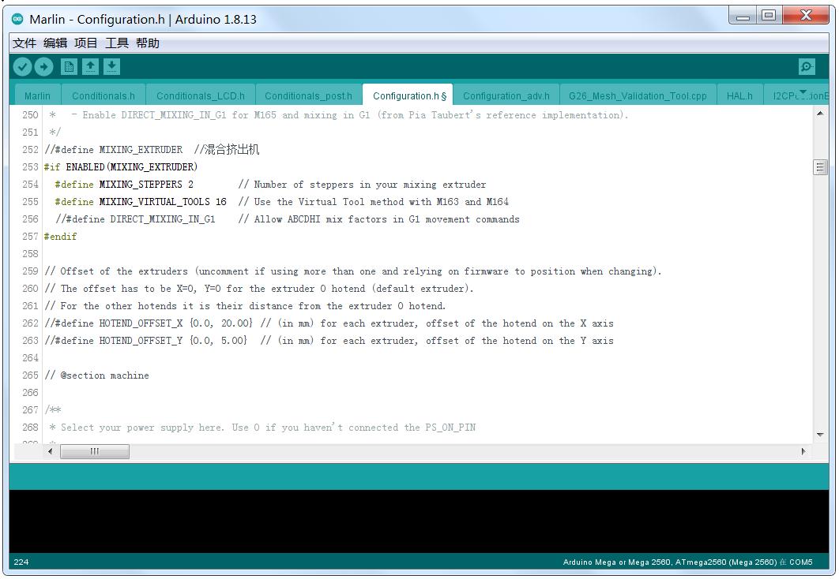Click the DIRECT_MIXING_IN_G1 define line
The width and height of the screenshot is (839, 579).
click(x=288, y=219)
